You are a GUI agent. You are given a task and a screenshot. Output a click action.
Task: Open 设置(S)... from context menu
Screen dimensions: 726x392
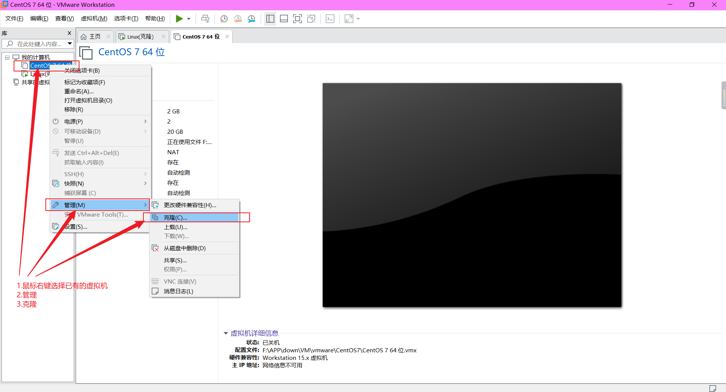pyautogui.click(x=100, y=227)
